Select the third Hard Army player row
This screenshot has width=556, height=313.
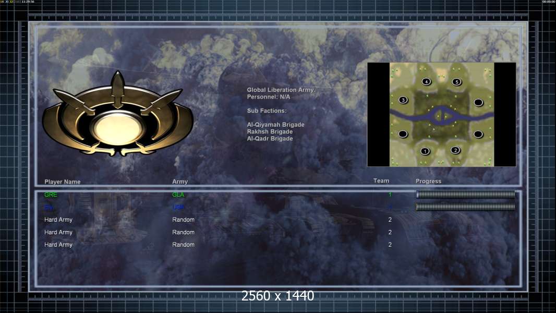click(x=58, y=245)
